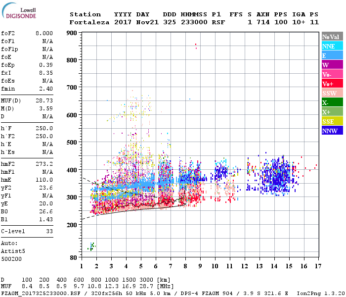Select the Vo- pink legend swatch
Viewport: 346px width, 297px height.
coord(332,74)
